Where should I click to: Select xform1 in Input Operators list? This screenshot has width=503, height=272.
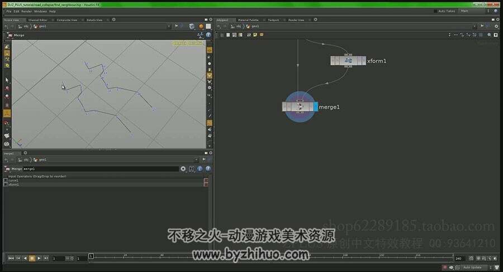coord(13,184)
